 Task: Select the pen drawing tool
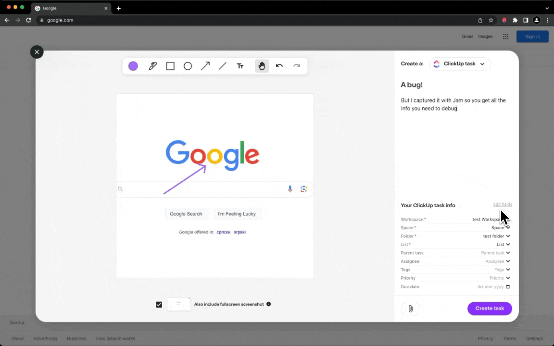pos(152,66)
